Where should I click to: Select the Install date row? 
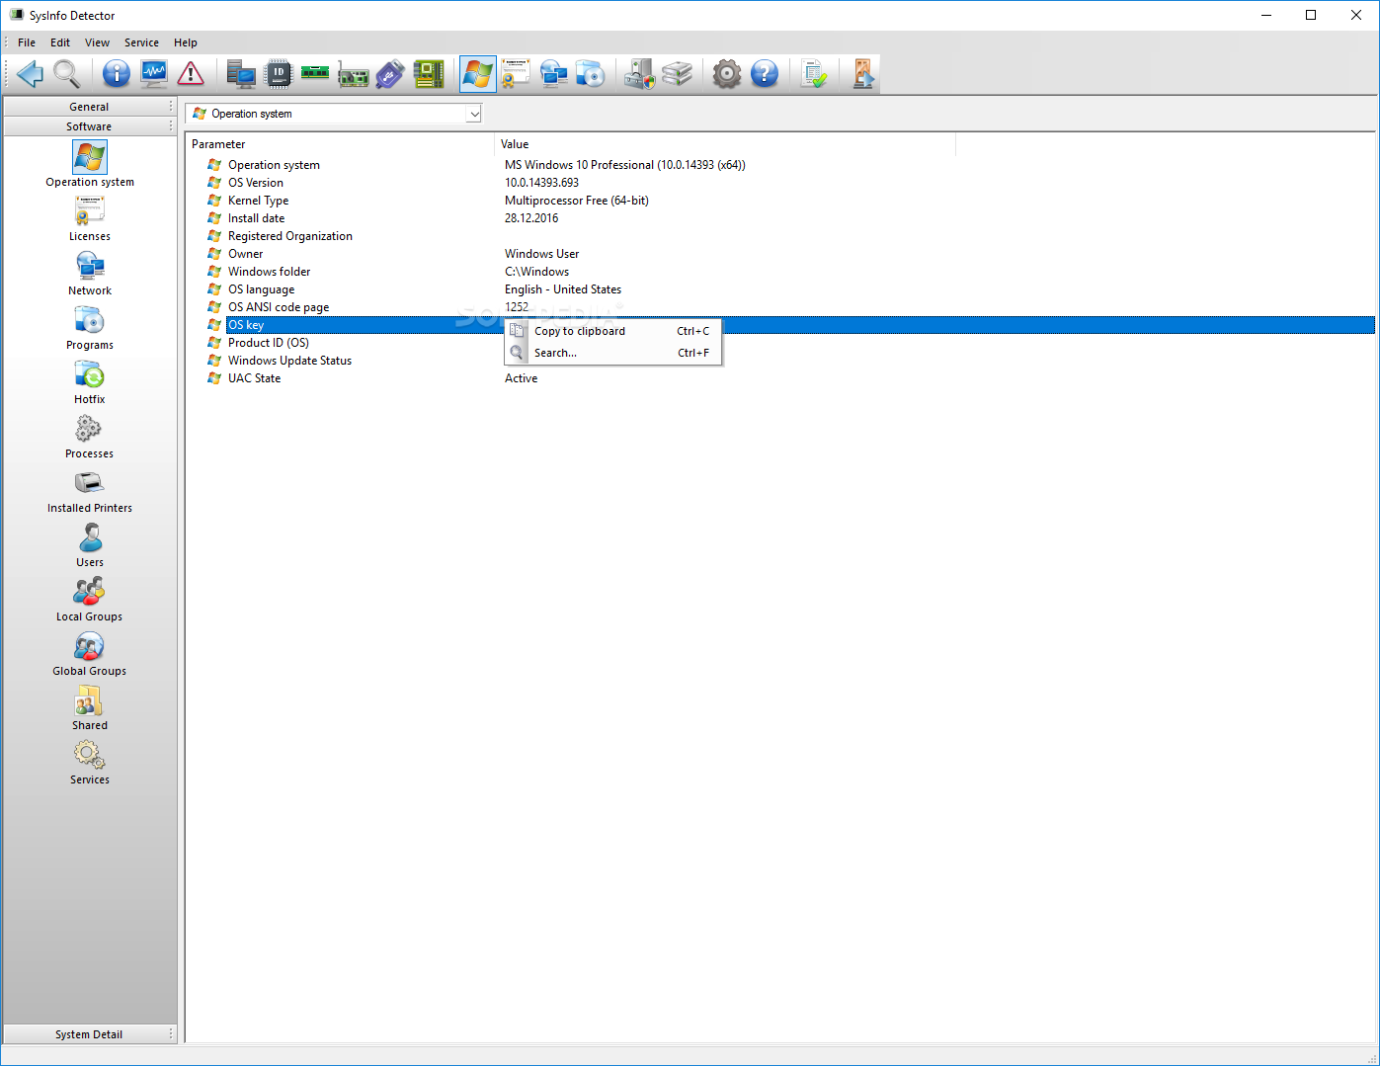click(x=780, y=218)
